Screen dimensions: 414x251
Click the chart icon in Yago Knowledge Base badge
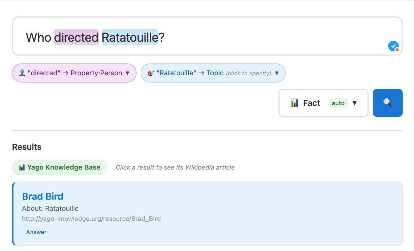click(22, 167)
